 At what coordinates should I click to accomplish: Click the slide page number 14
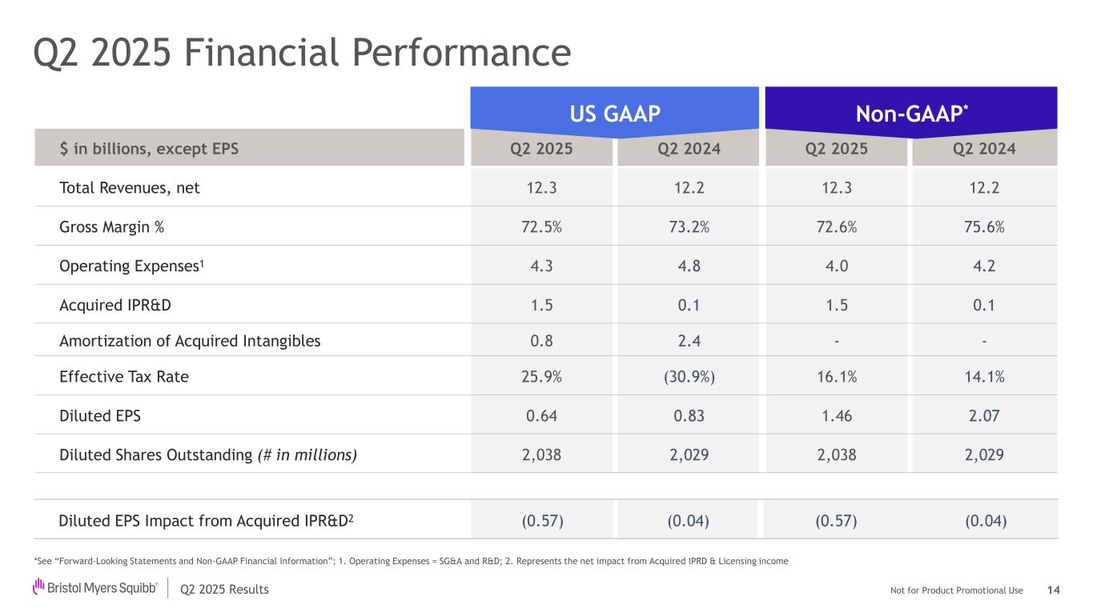point(1053,590)
